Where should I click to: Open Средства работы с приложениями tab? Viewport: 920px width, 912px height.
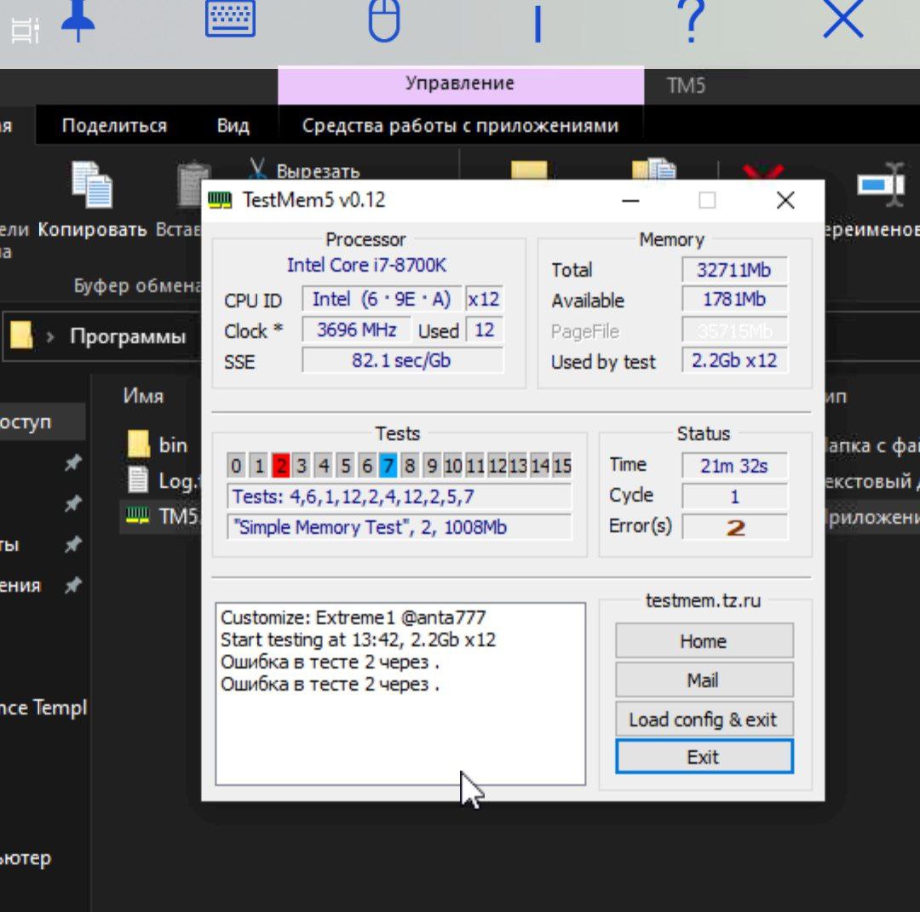pyautogui.click(x=461, y=125)
